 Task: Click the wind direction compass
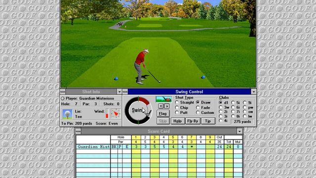point(116,113)
